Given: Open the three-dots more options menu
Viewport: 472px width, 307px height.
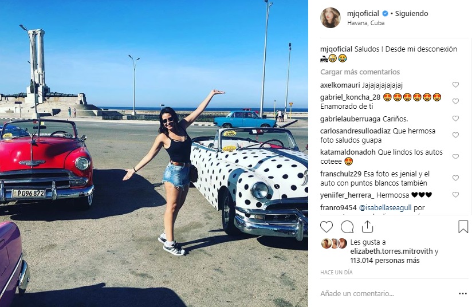Looking at the screenshot, I should (x=463, y=293).
